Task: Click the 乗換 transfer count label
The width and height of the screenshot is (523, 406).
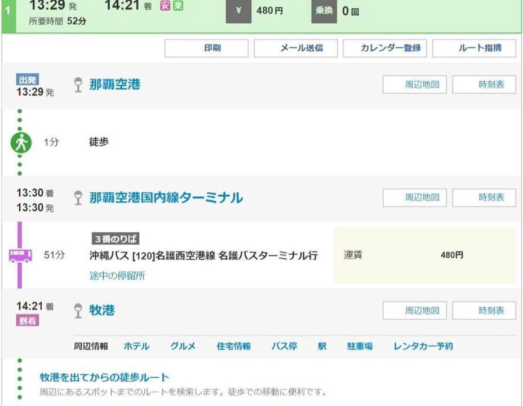Action: [x=324, y=11]
